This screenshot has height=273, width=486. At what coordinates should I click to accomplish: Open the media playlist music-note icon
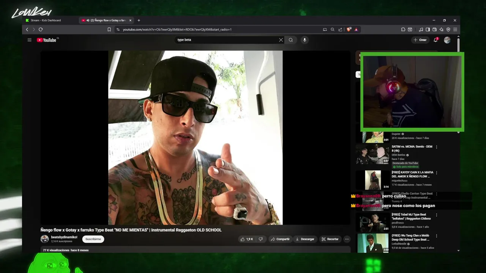421,30
